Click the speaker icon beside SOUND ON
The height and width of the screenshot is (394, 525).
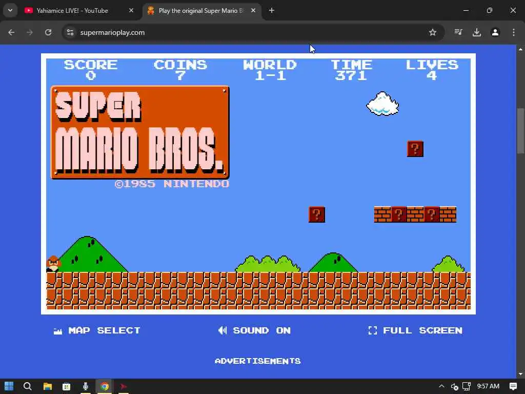point(223,330)
